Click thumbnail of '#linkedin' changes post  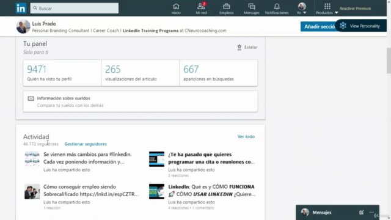click(x=32, y=159)
